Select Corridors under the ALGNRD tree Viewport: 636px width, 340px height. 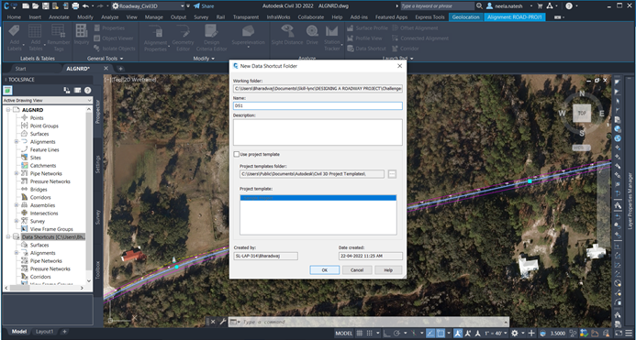click(x=40, y=197)
